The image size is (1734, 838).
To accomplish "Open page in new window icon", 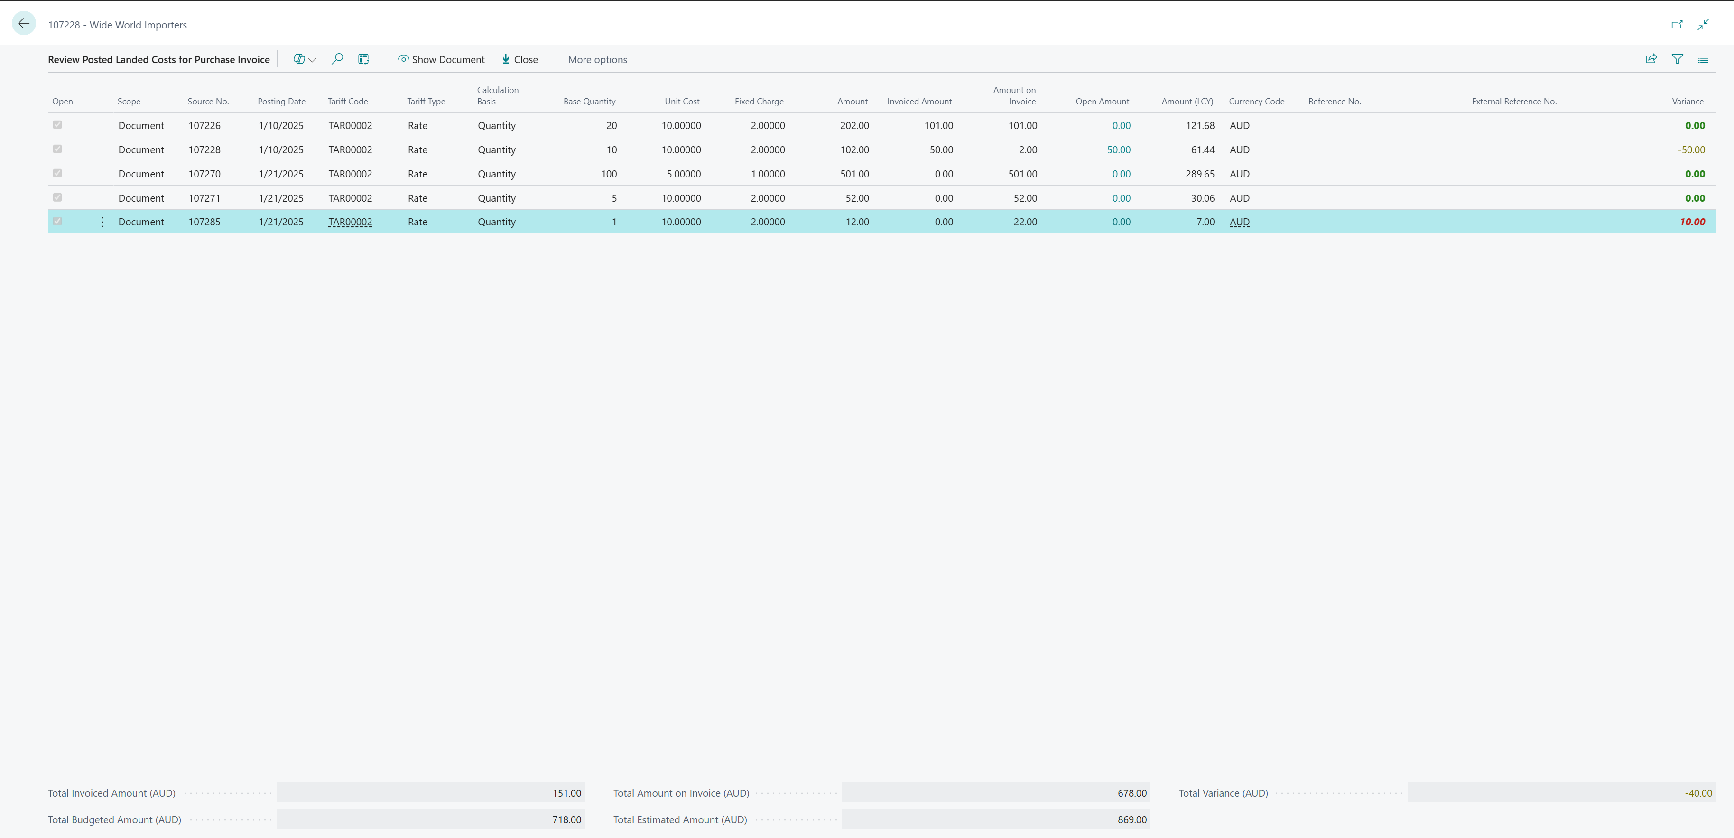I will (1677, 25).
